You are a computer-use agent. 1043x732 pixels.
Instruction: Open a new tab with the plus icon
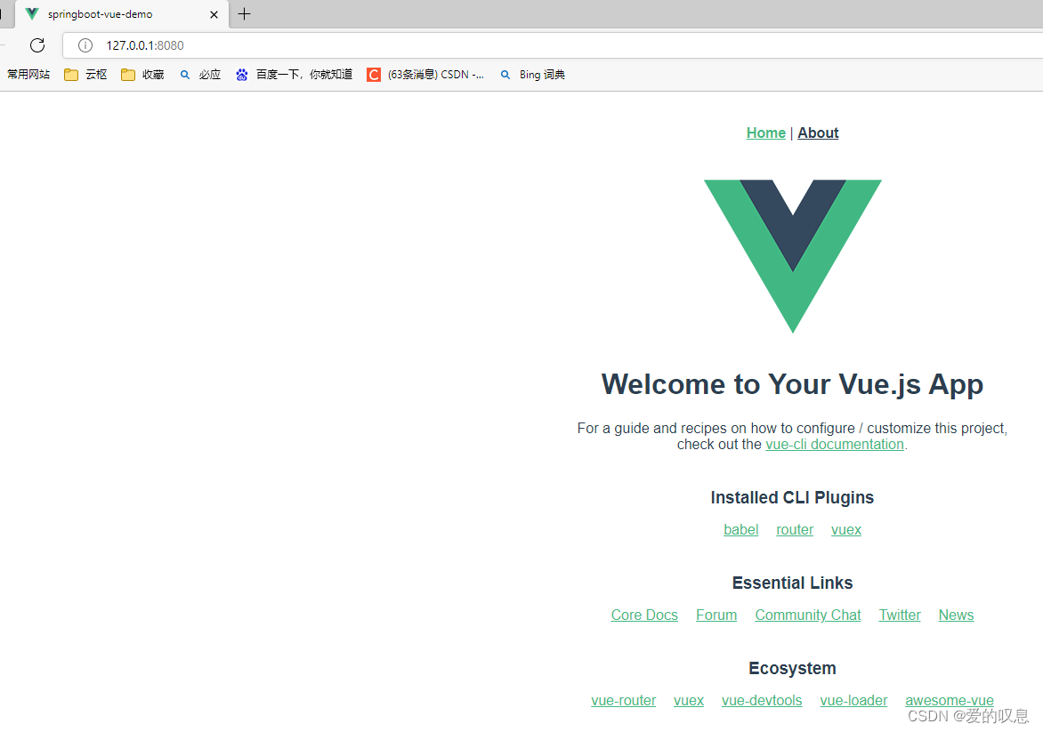click(x=244, y=14)
